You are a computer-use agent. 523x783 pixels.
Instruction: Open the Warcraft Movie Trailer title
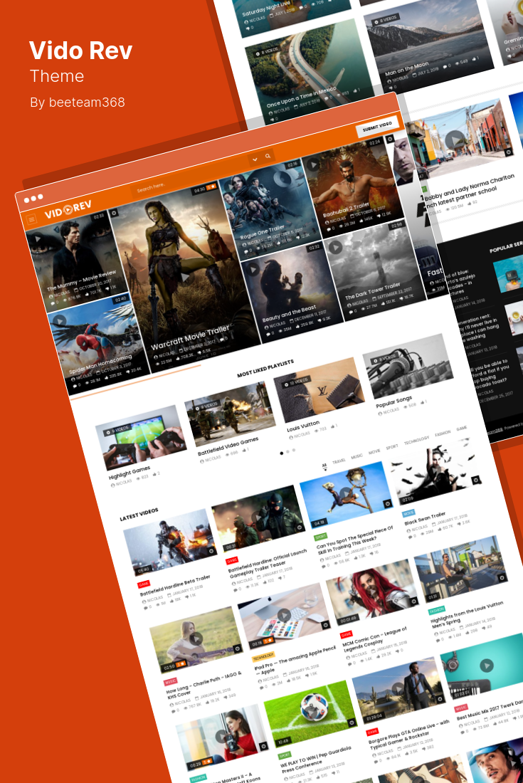[x=190, y=338]
